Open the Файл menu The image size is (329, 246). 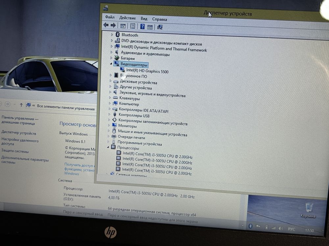coord(110,17)
